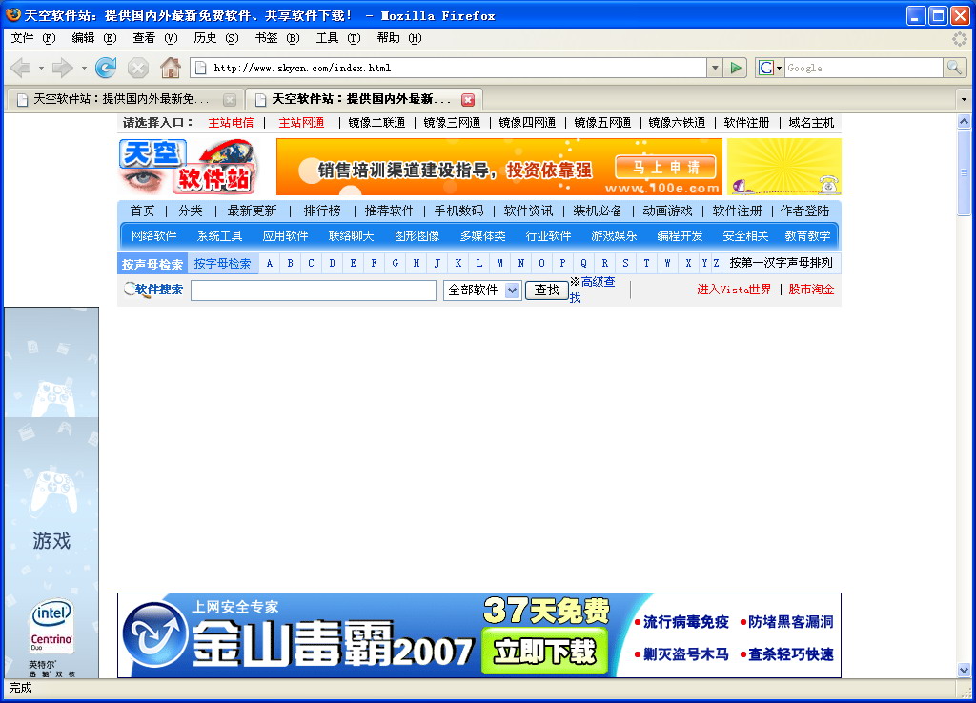The image size is (976, 703).
Task: Open the 股市淘金 red link
Action: (x=811, y=290)
